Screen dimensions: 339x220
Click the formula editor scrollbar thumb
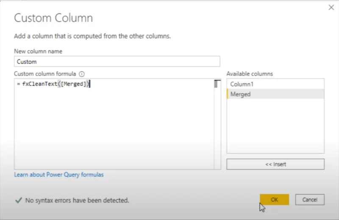point(216,84)
